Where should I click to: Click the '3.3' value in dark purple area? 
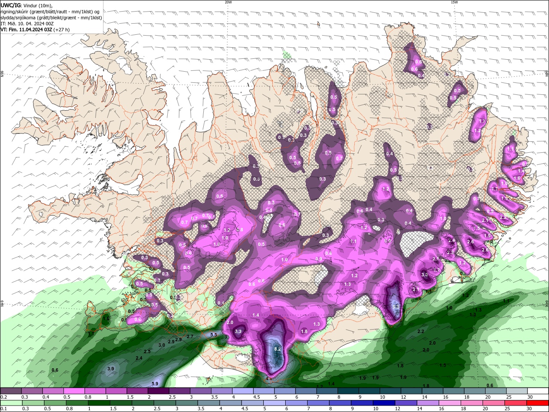pyautogui.click(x=238, y=331)
